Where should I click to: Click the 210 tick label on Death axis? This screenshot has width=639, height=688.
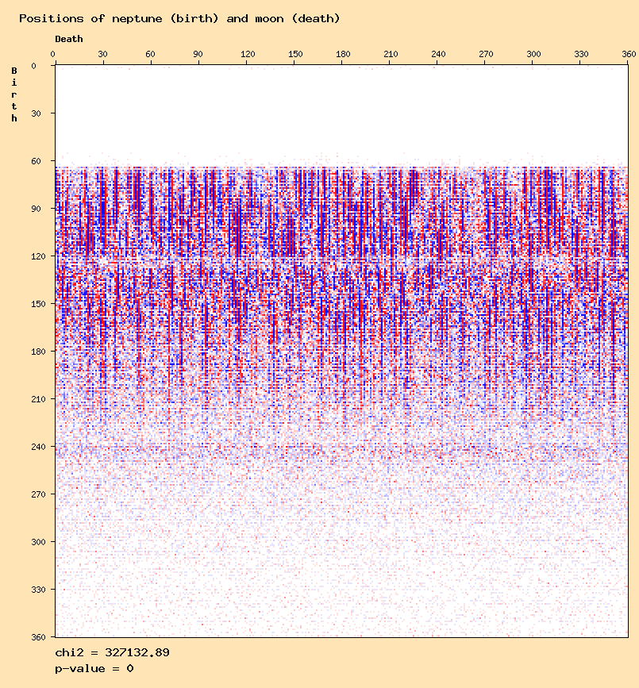click(391, 54)
